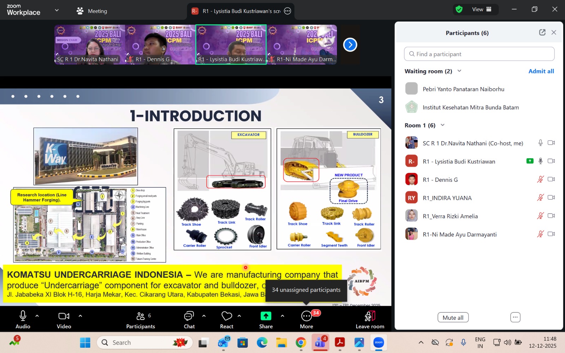Open the Meeting tab
565x353 pixels.
[92, 11]
